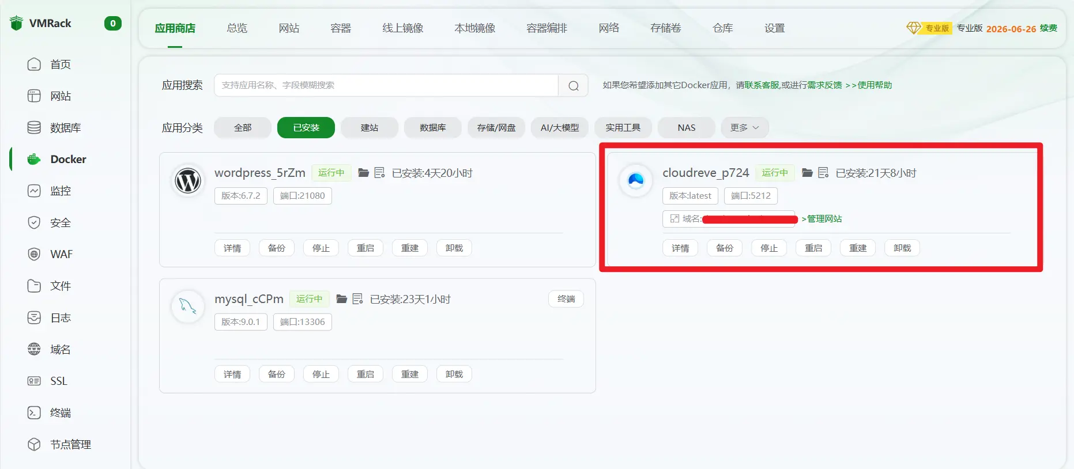1074x469 pixels.
Task: Click 卸载 button for wordpress_5rZm
Action: point(454,248)
